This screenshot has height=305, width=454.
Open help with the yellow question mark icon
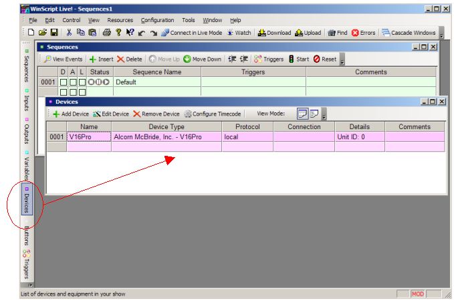118,33
